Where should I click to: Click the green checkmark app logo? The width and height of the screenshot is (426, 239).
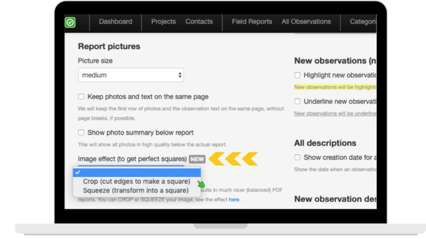click(x=70, y=22)
